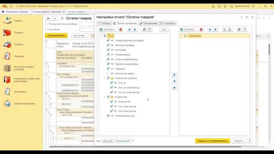
Task: Uncheck Ячейка (мастер-контейнер) field checkbox
Action: pyautogui.click(x=108, y=40)
